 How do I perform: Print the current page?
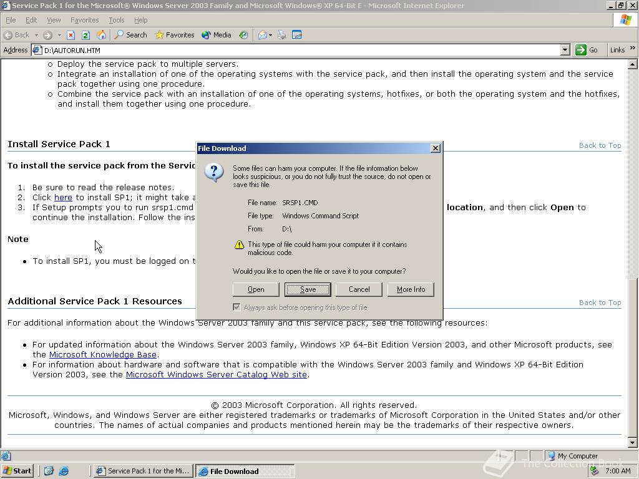(x=282, y=35)
